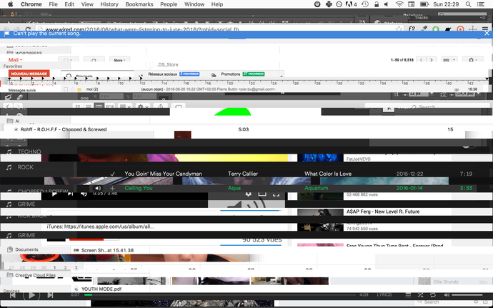Screen dimensions: 493x308
Task: Click the Wi-Fi status icon
Action: tap(399, 4)
